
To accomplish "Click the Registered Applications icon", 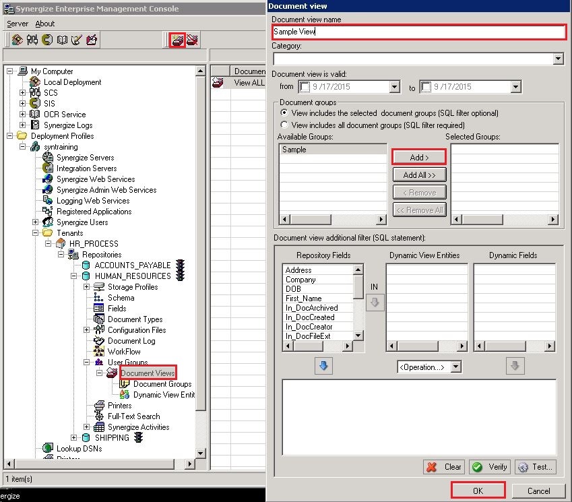I will tap(48, 211).
